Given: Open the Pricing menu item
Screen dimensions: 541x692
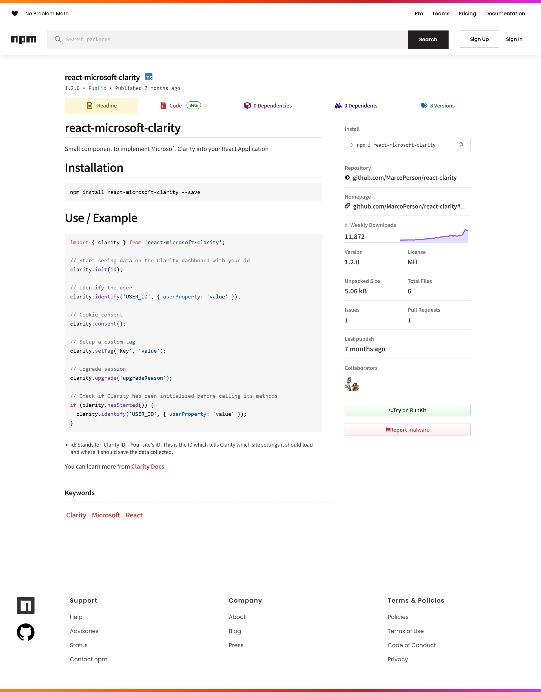Looking at the screenshot, I should 467,13.
